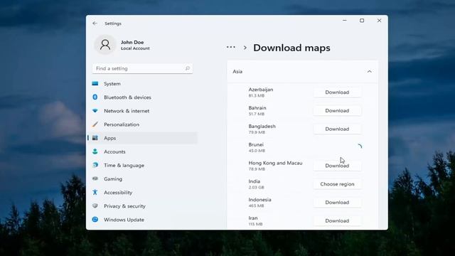Click the Accessibility figure icon

95,192
